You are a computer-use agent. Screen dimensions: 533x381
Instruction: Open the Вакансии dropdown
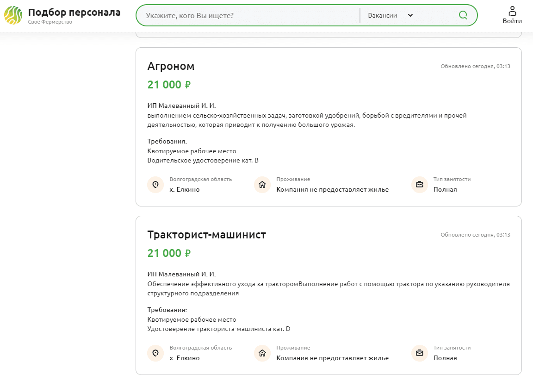pos(383,15)
